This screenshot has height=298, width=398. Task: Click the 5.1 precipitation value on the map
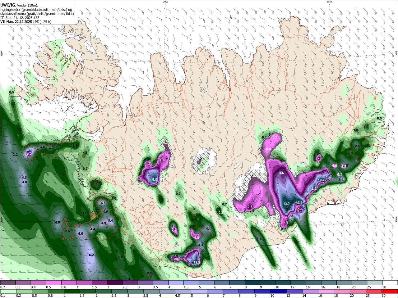click(174, 226)
